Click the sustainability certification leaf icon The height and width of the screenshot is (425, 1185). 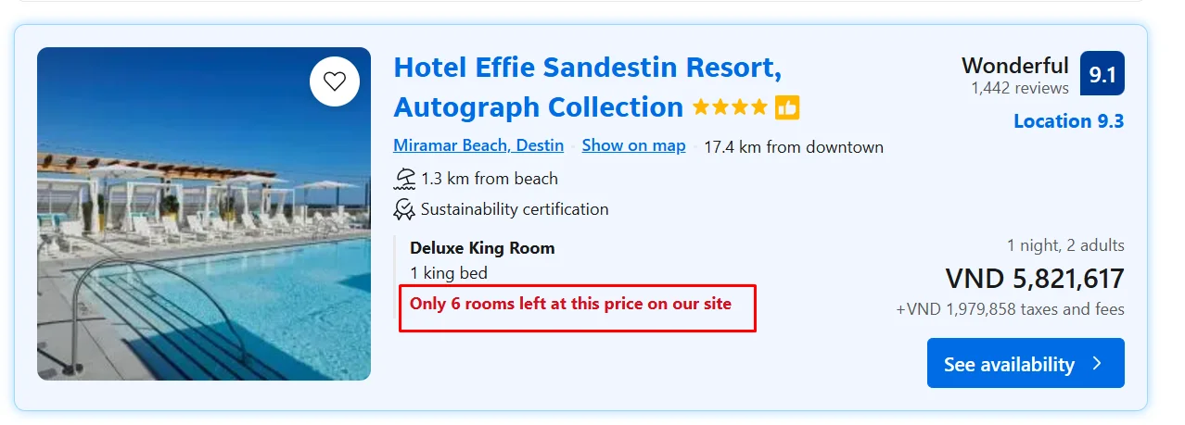pyautogui.click(x=404, y=209)
